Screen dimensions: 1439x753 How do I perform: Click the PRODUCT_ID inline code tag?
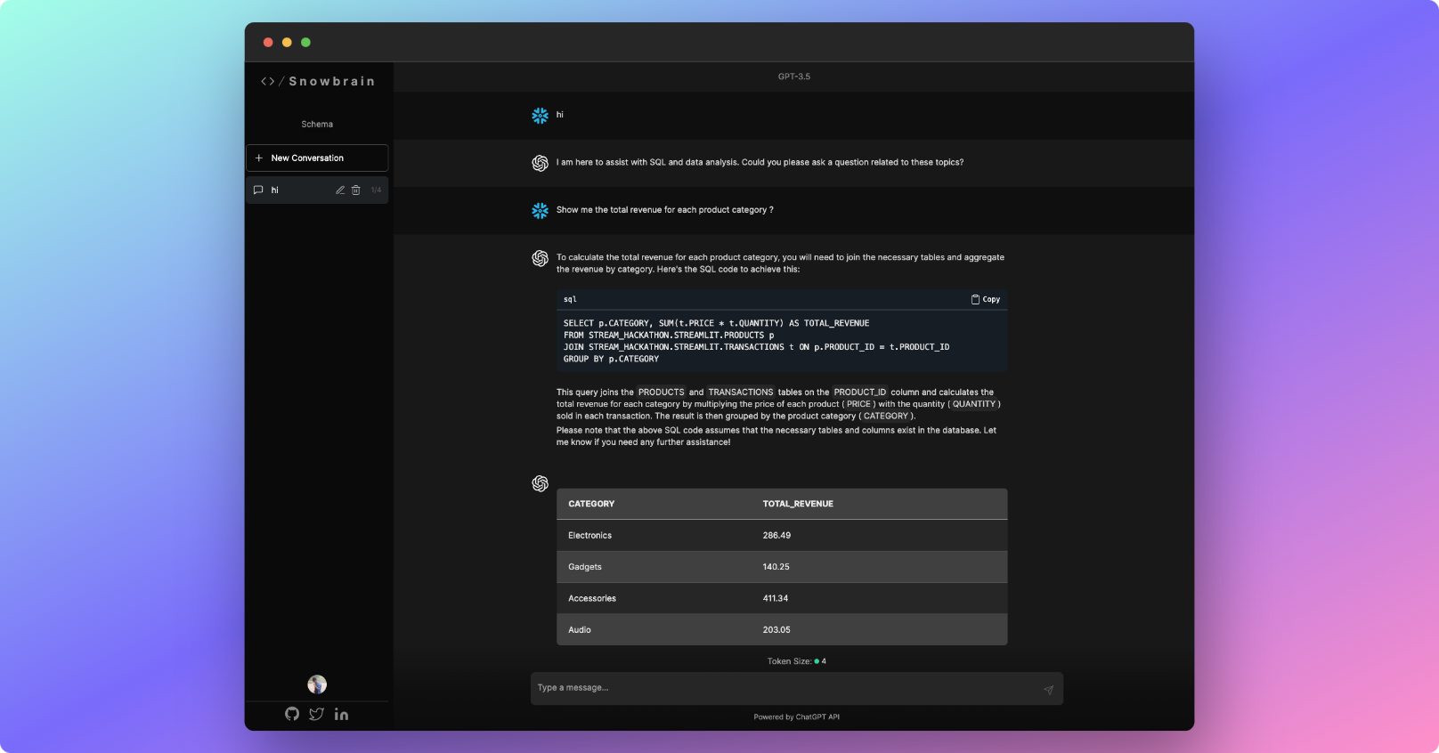point(860,392)
